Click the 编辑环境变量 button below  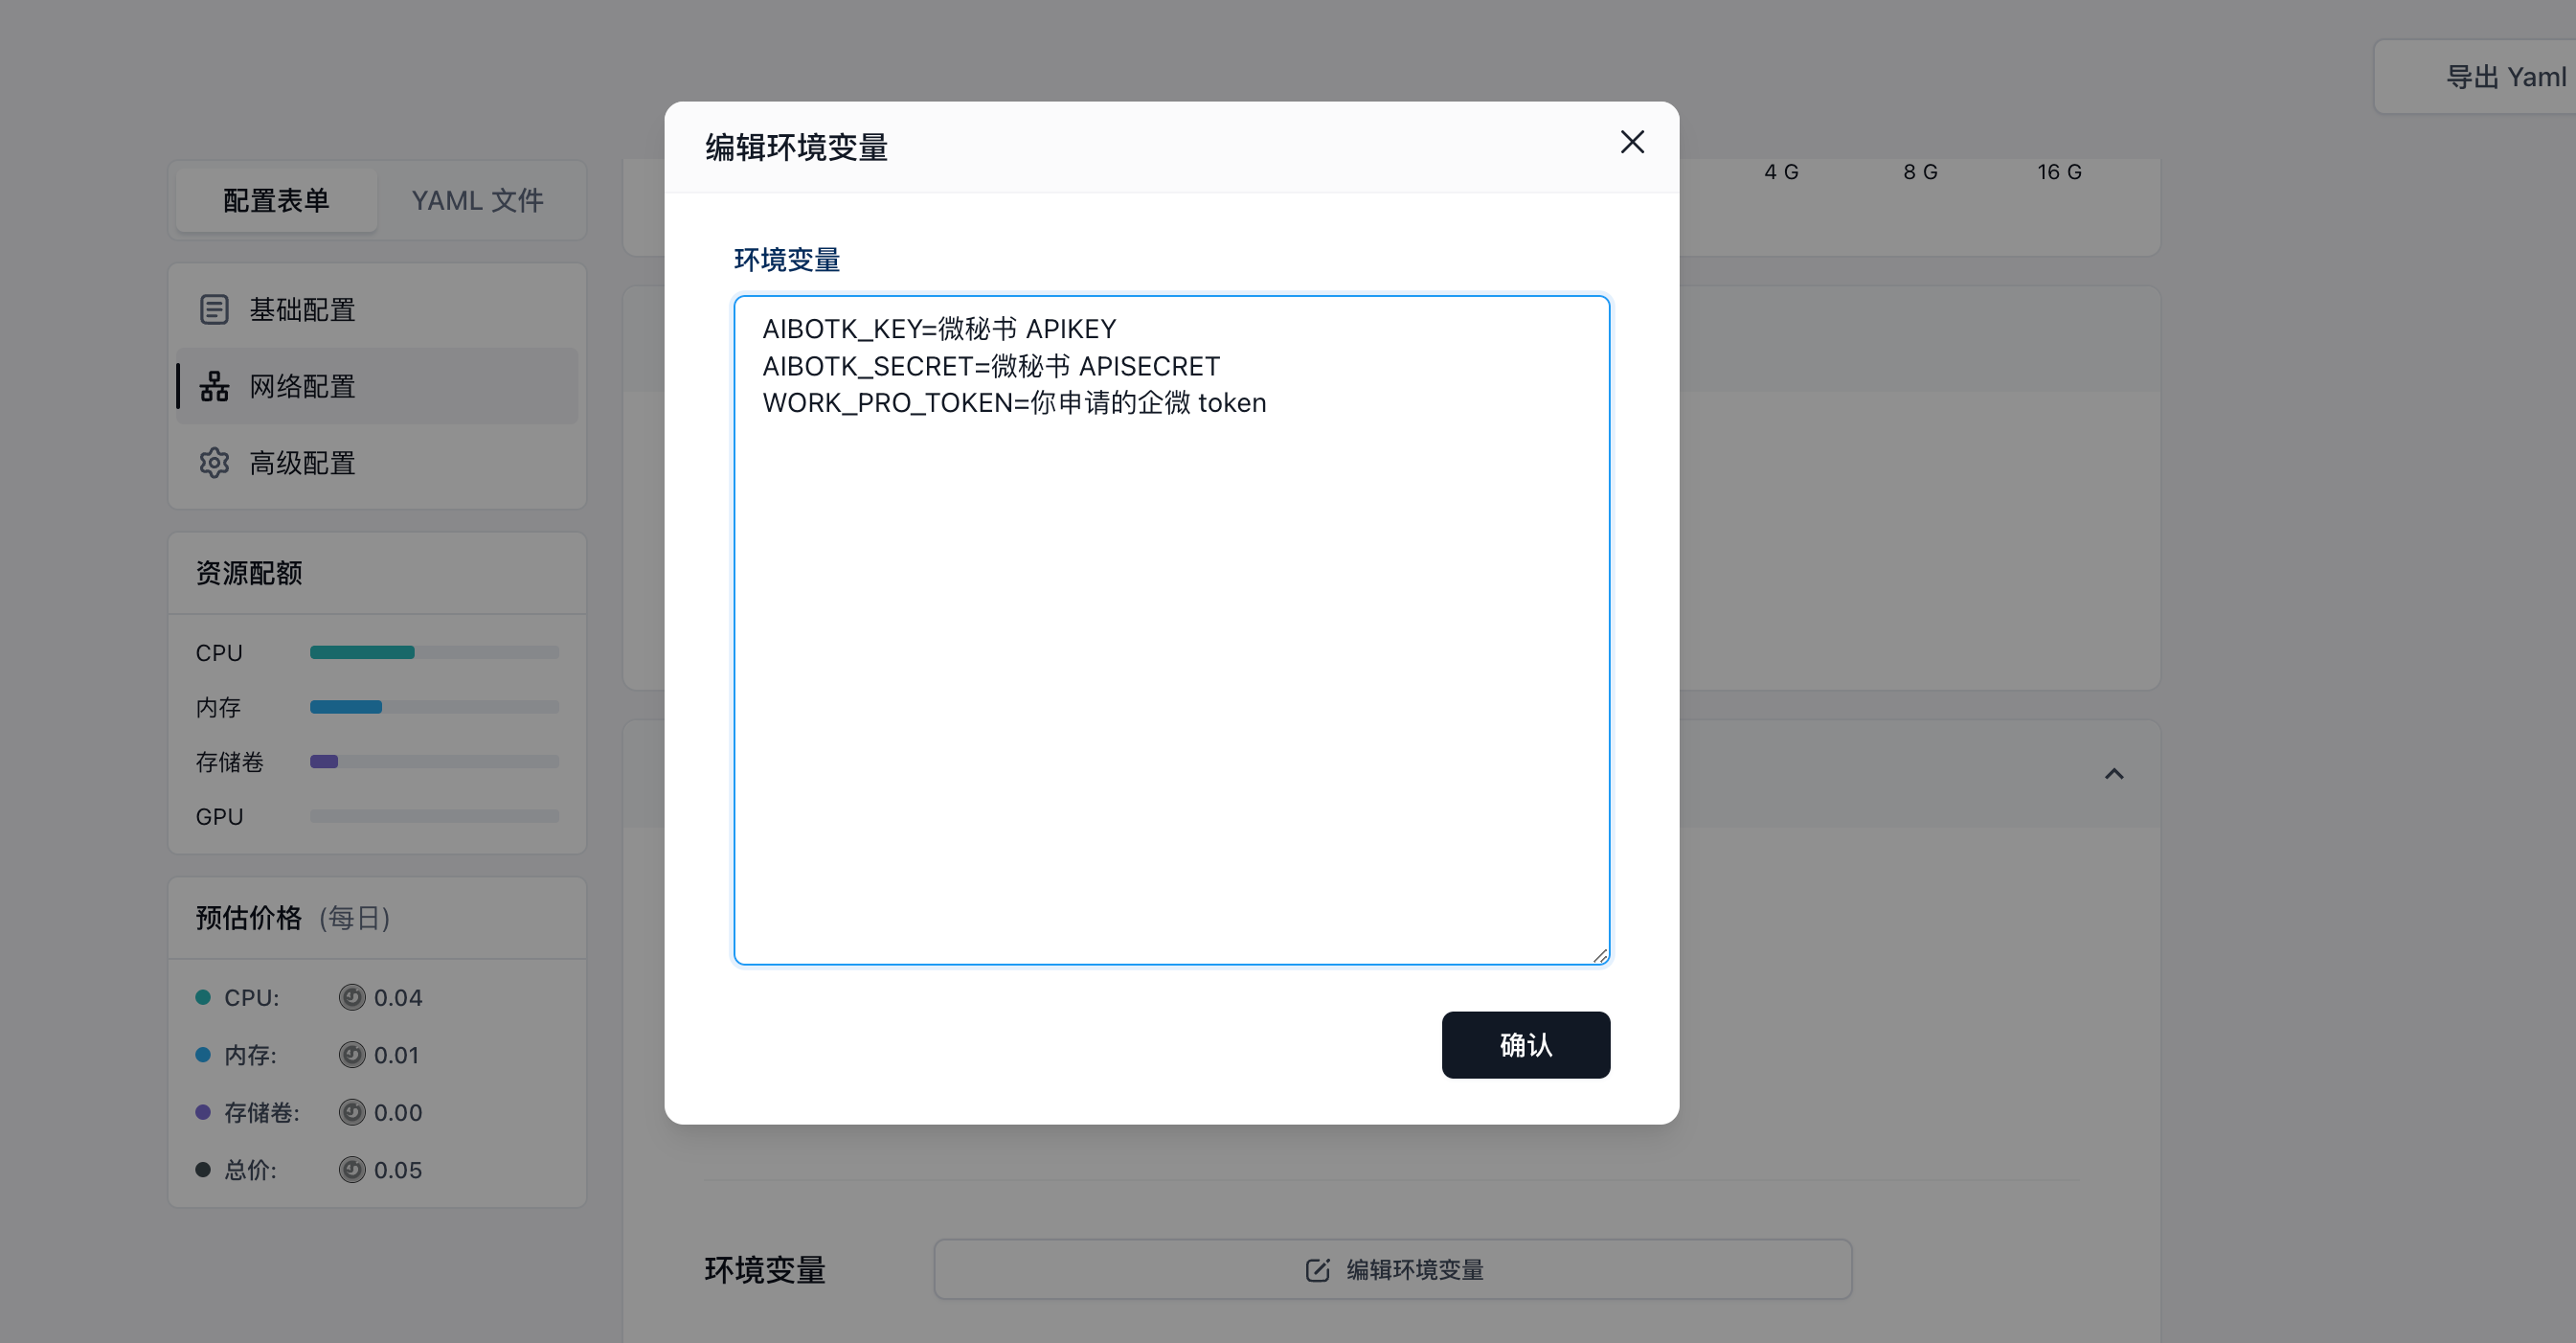tap(1414, 1270)
